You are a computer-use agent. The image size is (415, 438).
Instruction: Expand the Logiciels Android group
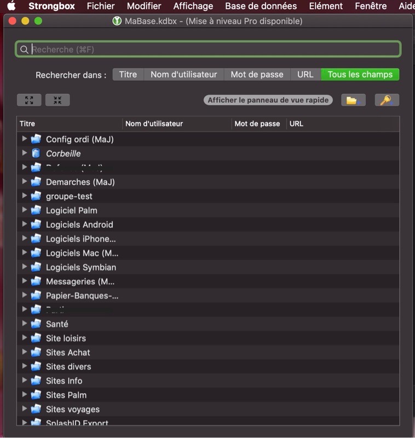point(24,224)
